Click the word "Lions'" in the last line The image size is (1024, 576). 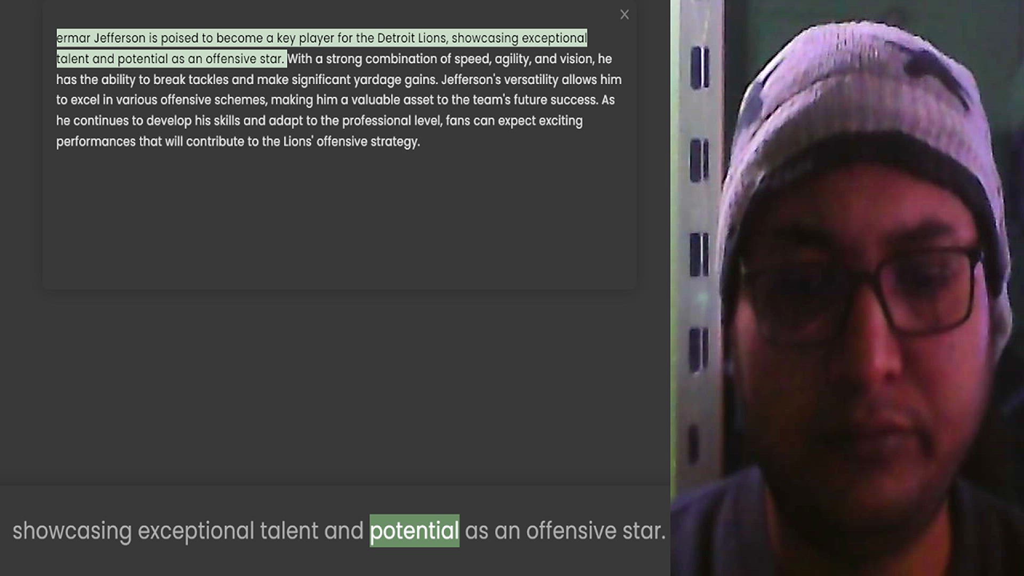tap(298, 142)
